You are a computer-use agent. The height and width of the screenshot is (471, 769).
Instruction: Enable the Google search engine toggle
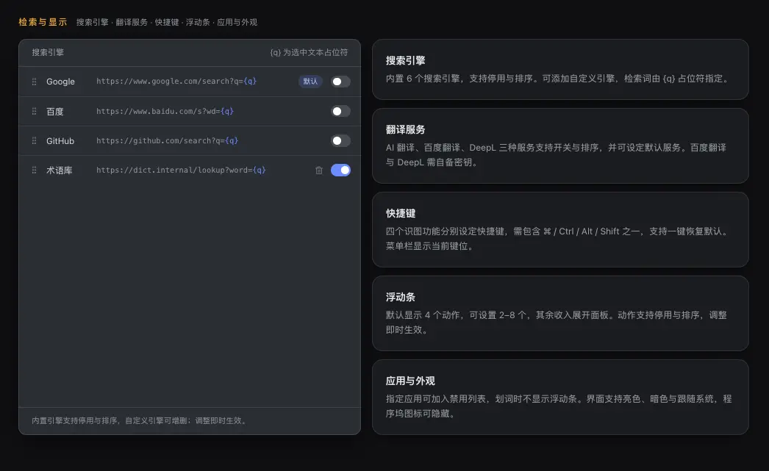(x=340, y=82)
